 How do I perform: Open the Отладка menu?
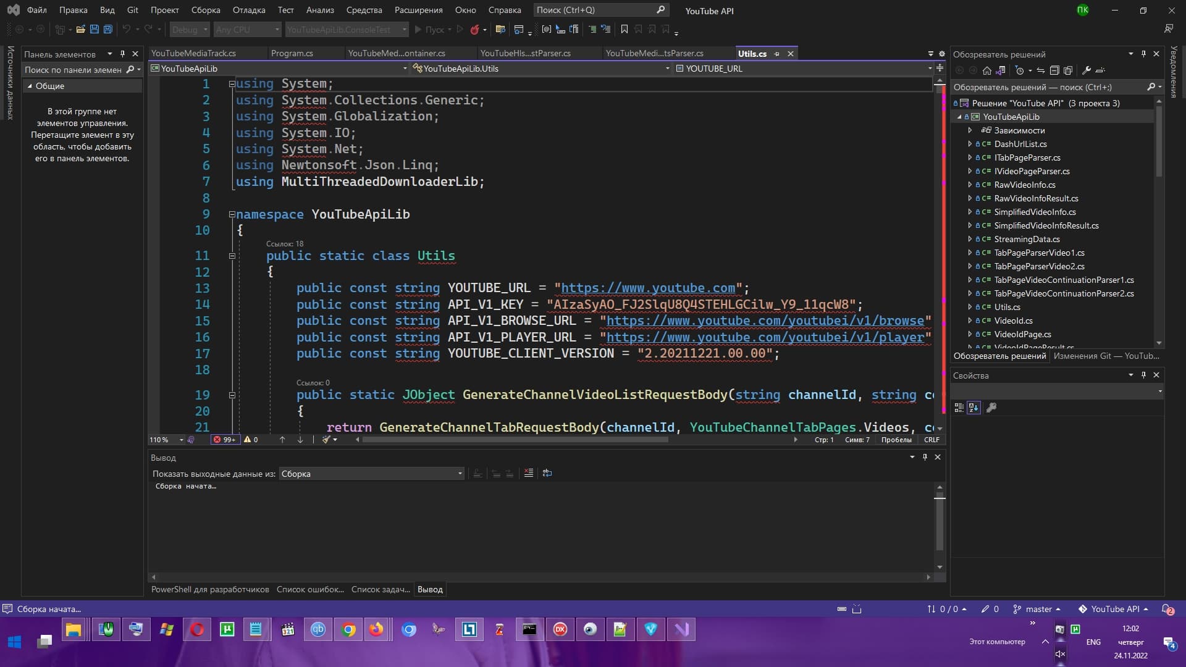(x=249, y=10)
